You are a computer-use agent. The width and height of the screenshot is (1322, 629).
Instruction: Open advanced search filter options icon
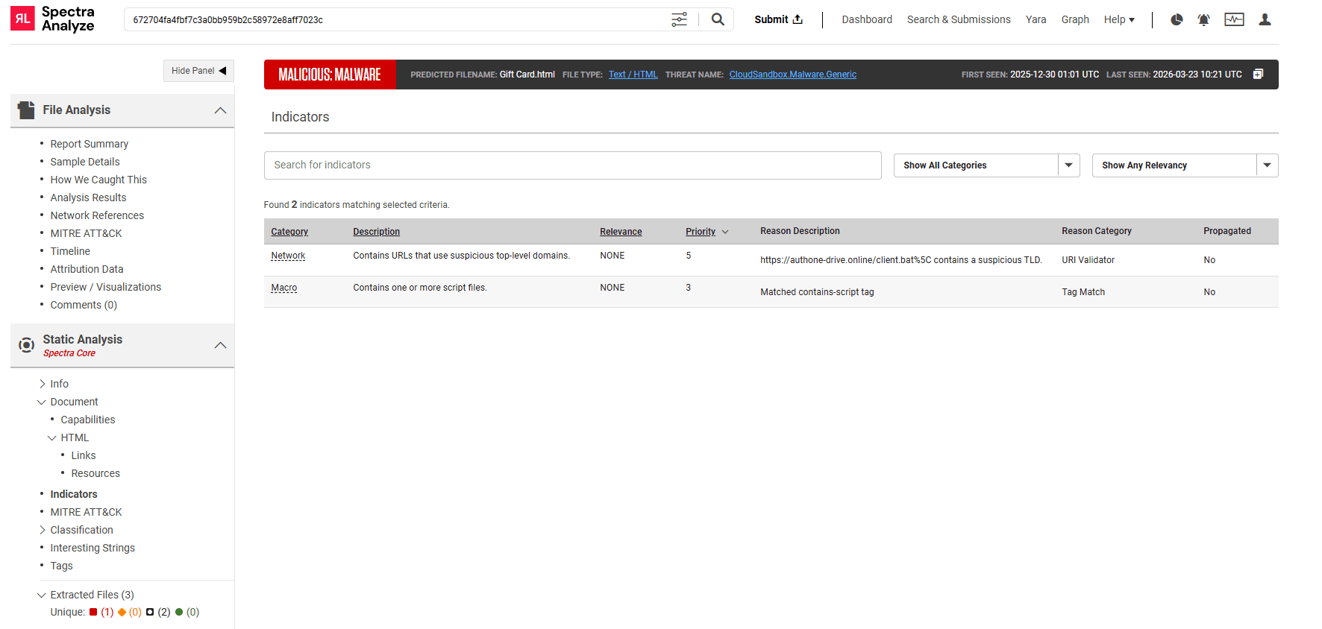(679, 19)
